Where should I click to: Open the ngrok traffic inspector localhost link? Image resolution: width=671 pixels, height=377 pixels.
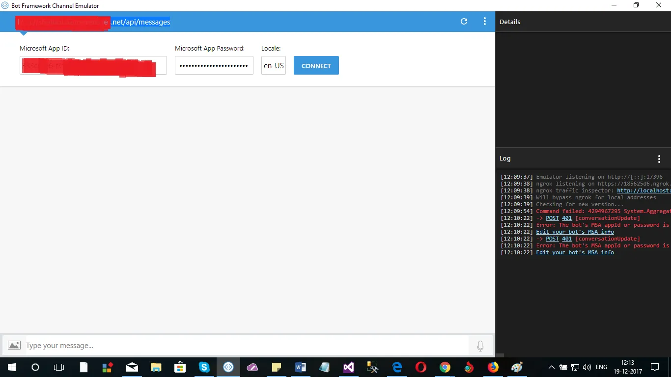[644, 190]
